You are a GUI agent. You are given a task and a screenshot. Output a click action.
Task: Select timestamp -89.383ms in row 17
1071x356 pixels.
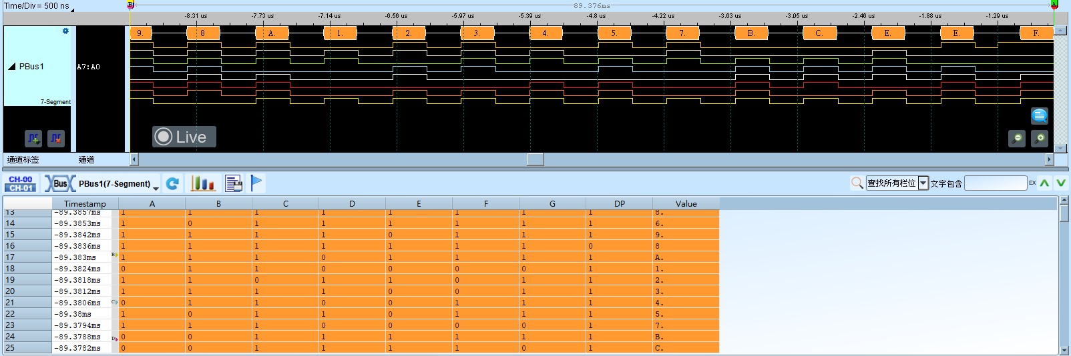[75, 257]
